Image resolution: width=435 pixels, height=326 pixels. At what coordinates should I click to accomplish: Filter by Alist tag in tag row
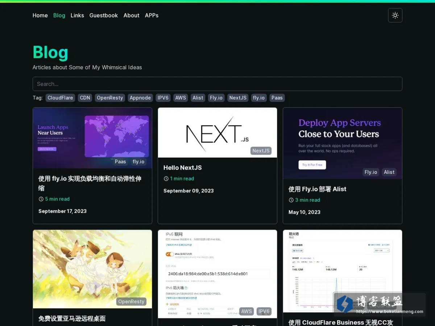point(198,98)
